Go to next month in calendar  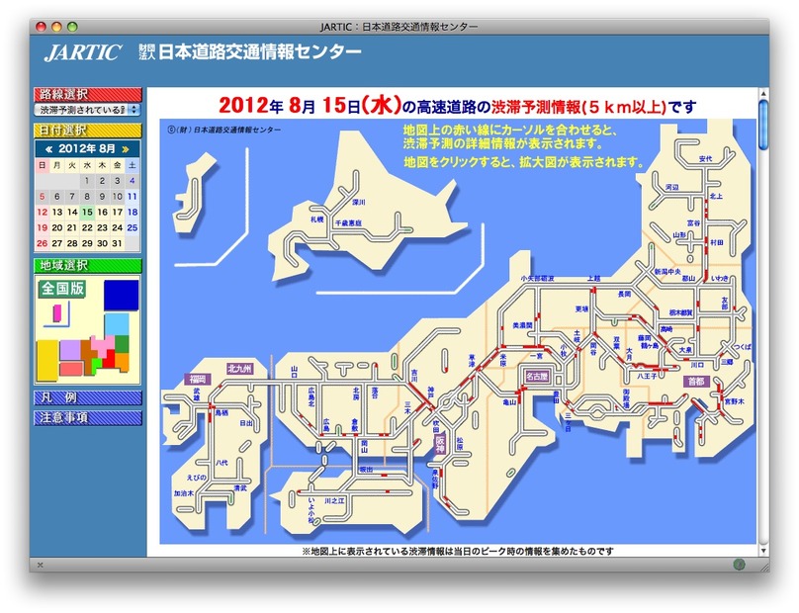point(126,148)
